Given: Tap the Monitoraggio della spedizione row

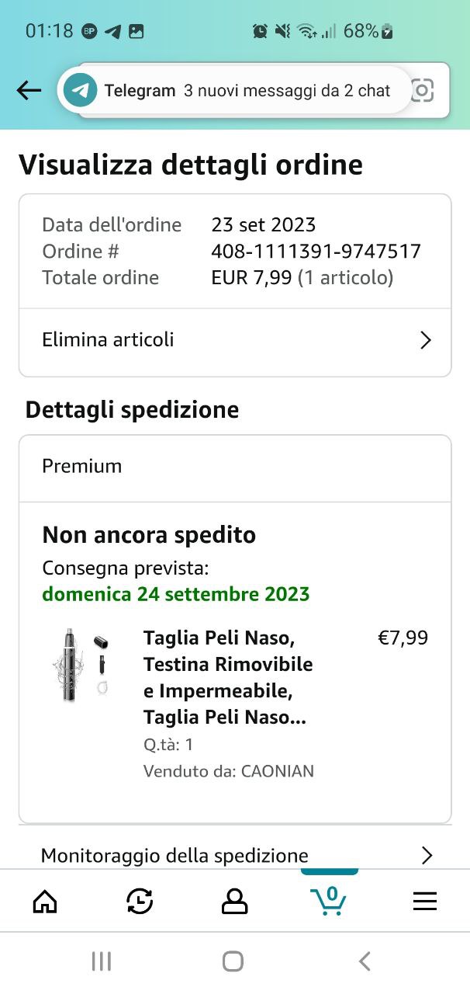Looking at the screenshot, I should [175, 856].
